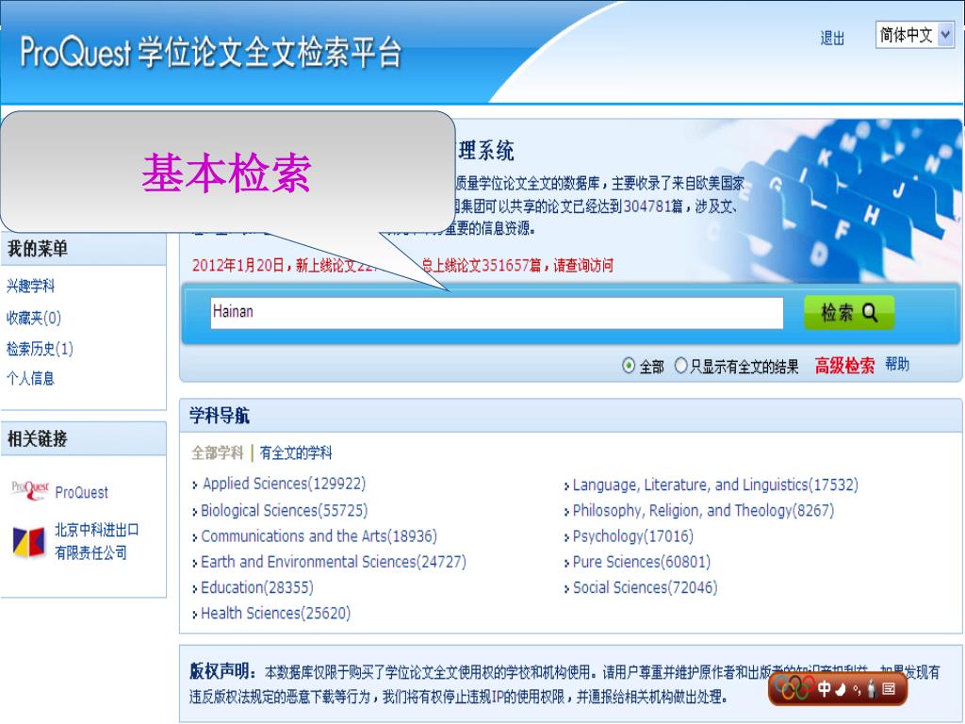The height and width of the screenshot is (724, 965).
Task: Open the 帮助 help link
Action: pos(897,365)
